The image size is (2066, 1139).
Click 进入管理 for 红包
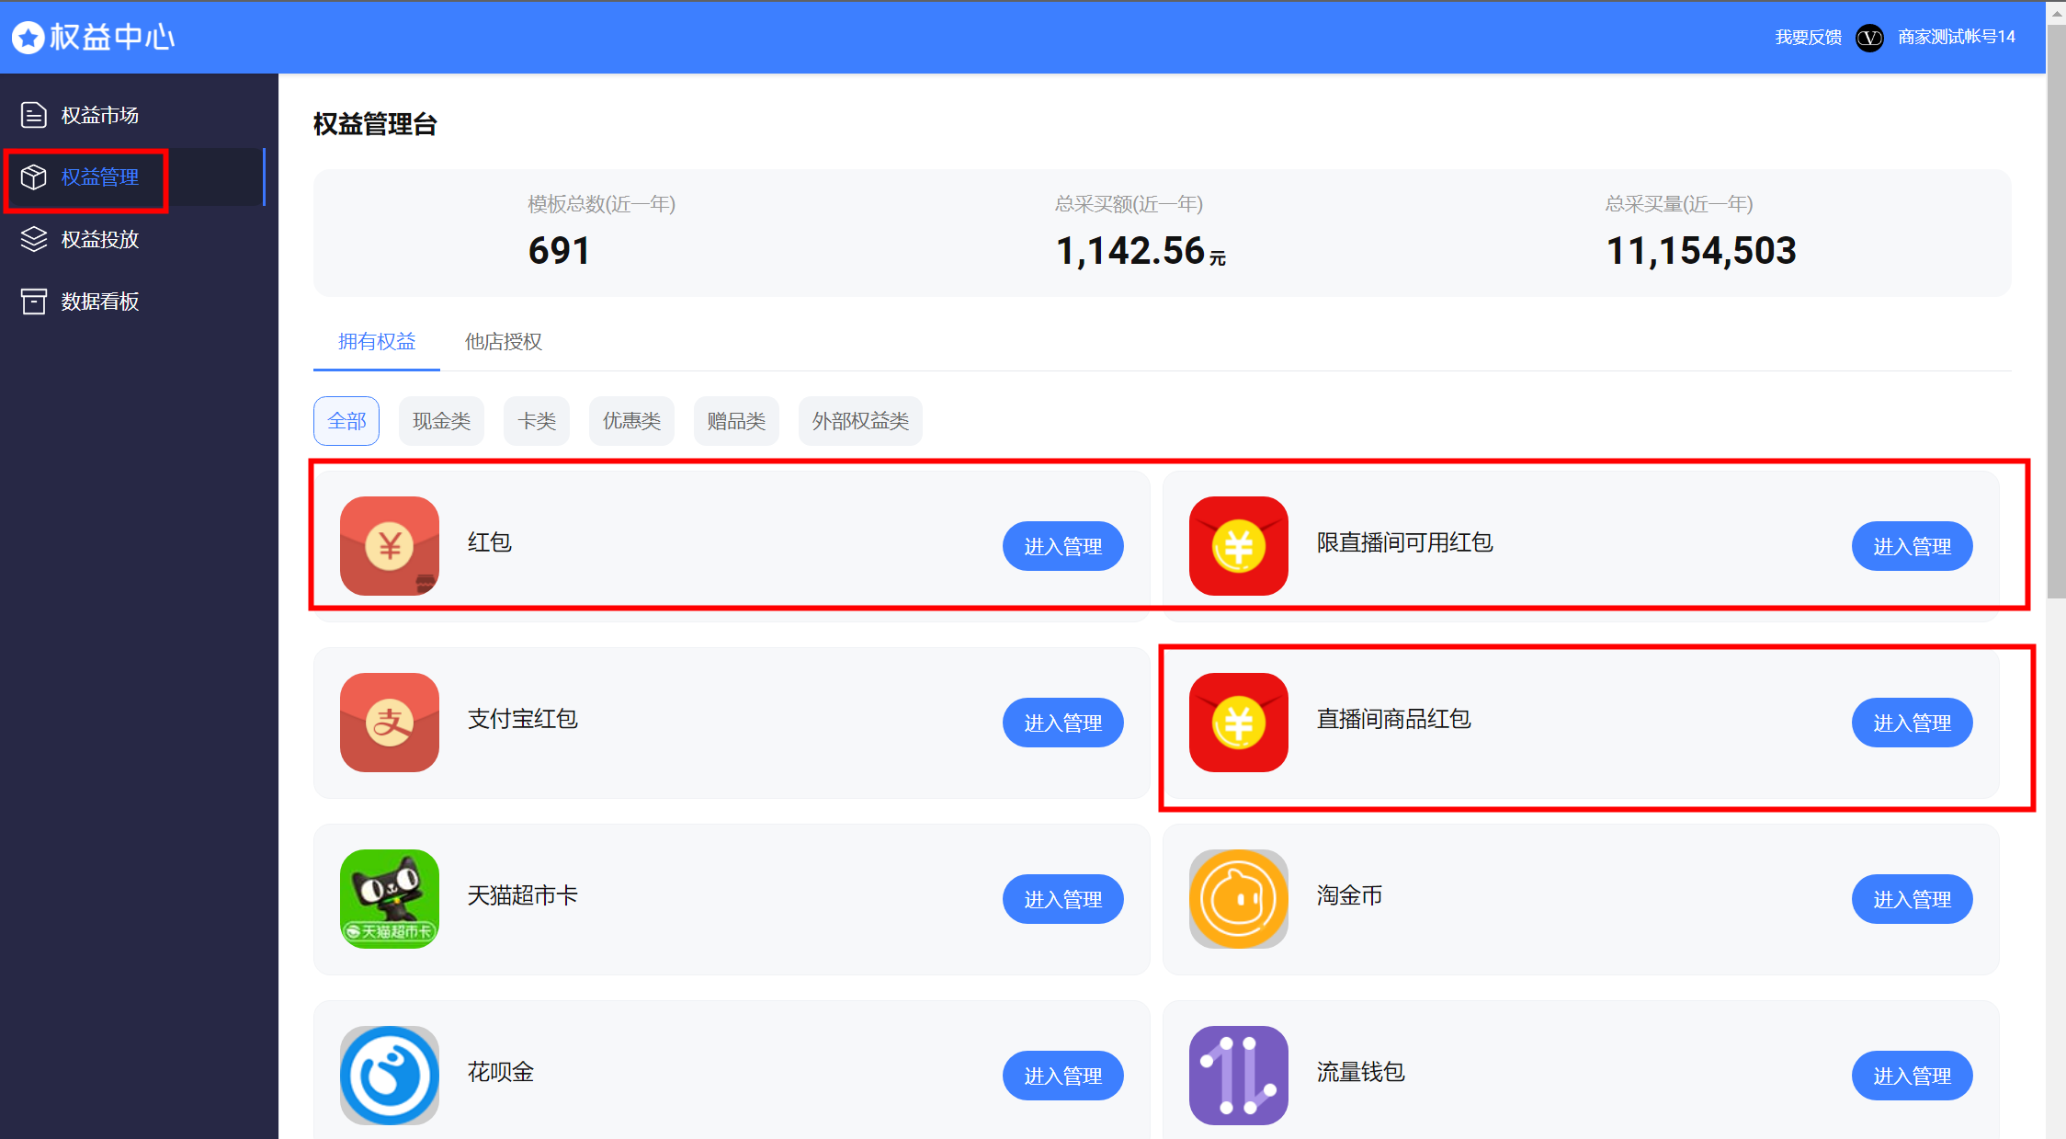point(1063,546)
